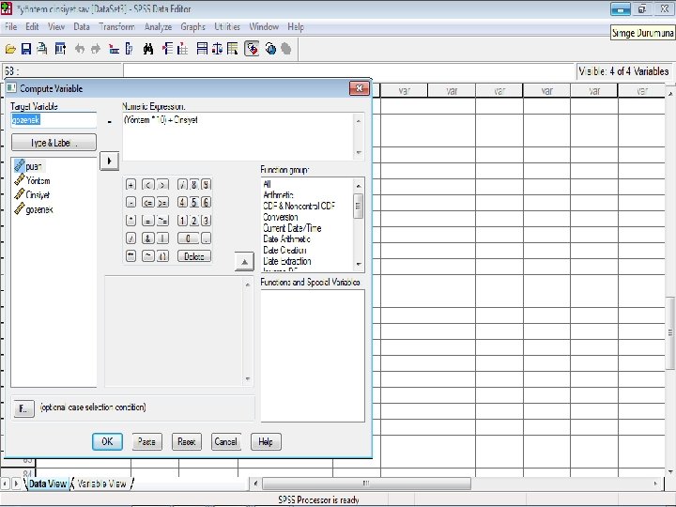Click the Save File floppy icon
This screenshot has height=507, width=676.
pyautogui.click(x=26, y=49)
